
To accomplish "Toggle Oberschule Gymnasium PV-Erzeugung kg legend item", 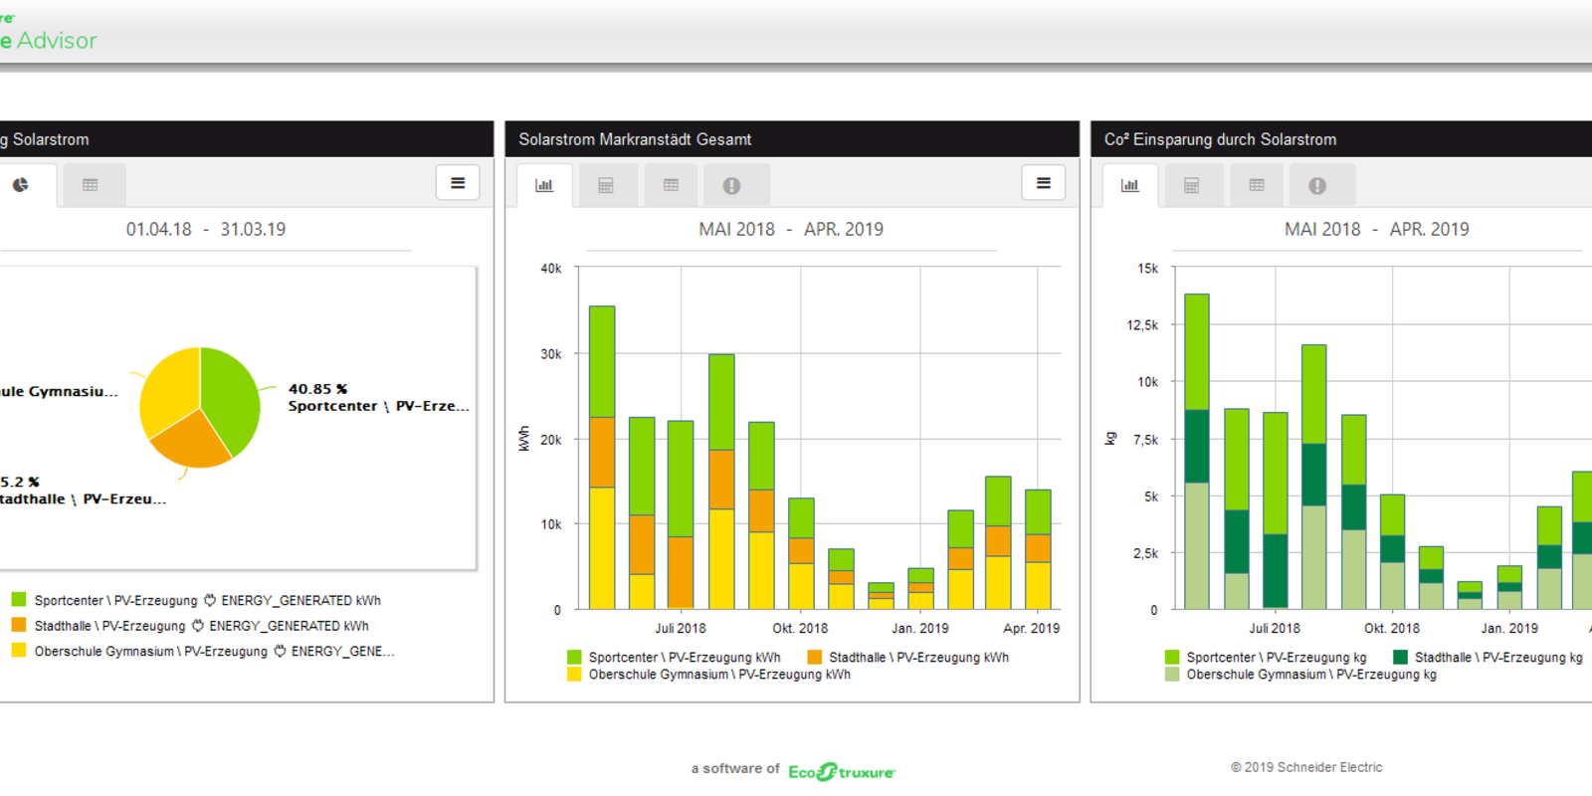I will coord(1300,675).
